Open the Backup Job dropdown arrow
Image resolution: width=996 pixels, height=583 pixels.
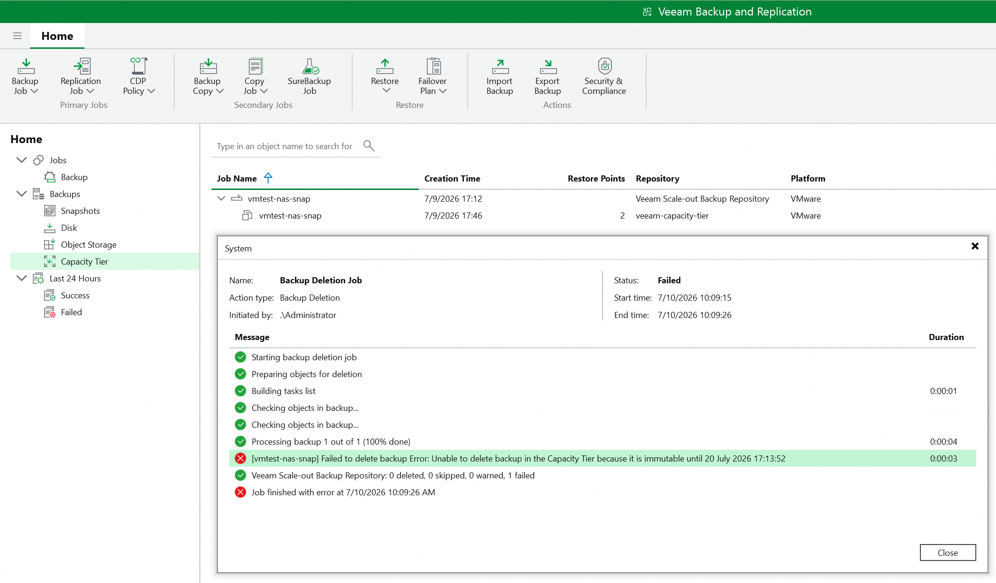tap(34, 91)
